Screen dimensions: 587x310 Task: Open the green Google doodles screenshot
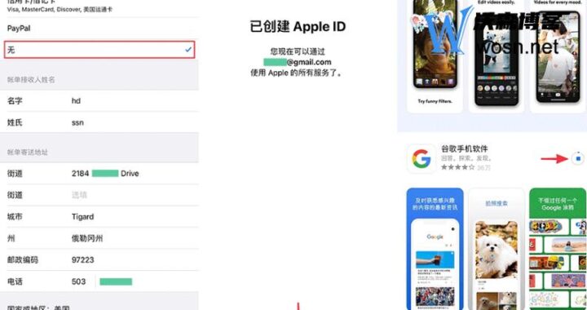click(558, 249)
